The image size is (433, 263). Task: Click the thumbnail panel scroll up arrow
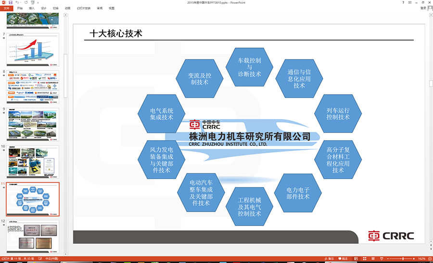(x=65, y=15)
